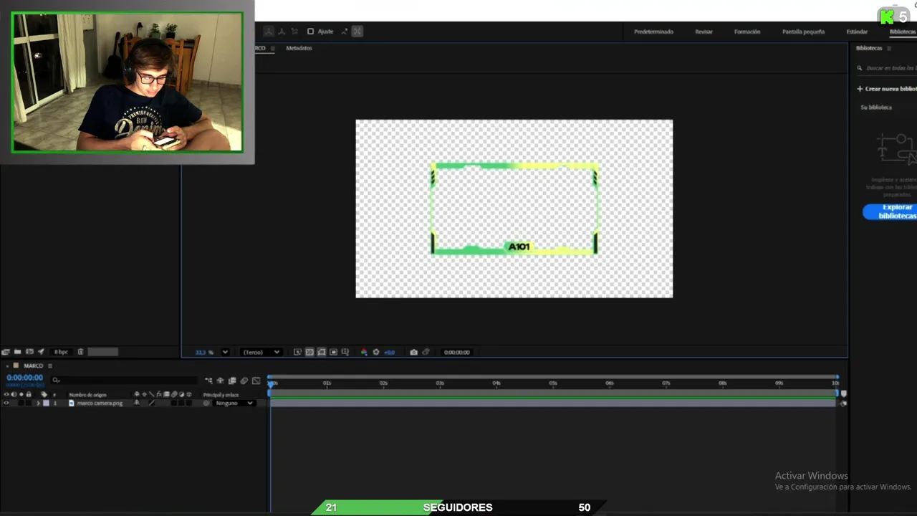
Task: Open the Bibliotecas panel menu
Action: tap(889, 48)
